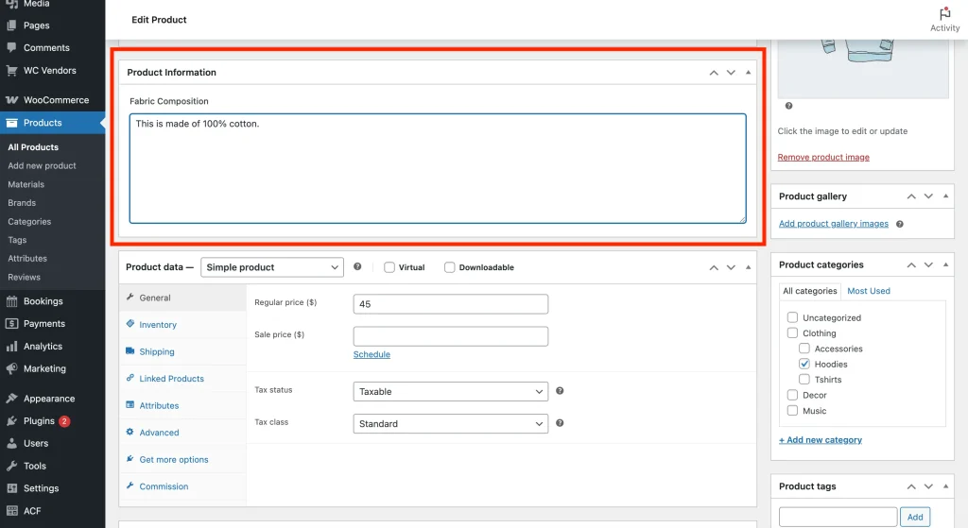
Task: Check the Clothing category
Action: pyautogui.click(x=792, y=332)
